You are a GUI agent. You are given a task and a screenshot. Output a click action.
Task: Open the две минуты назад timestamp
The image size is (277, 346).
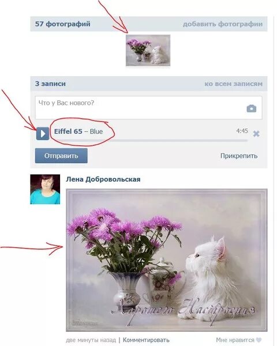tap(91, 340)
